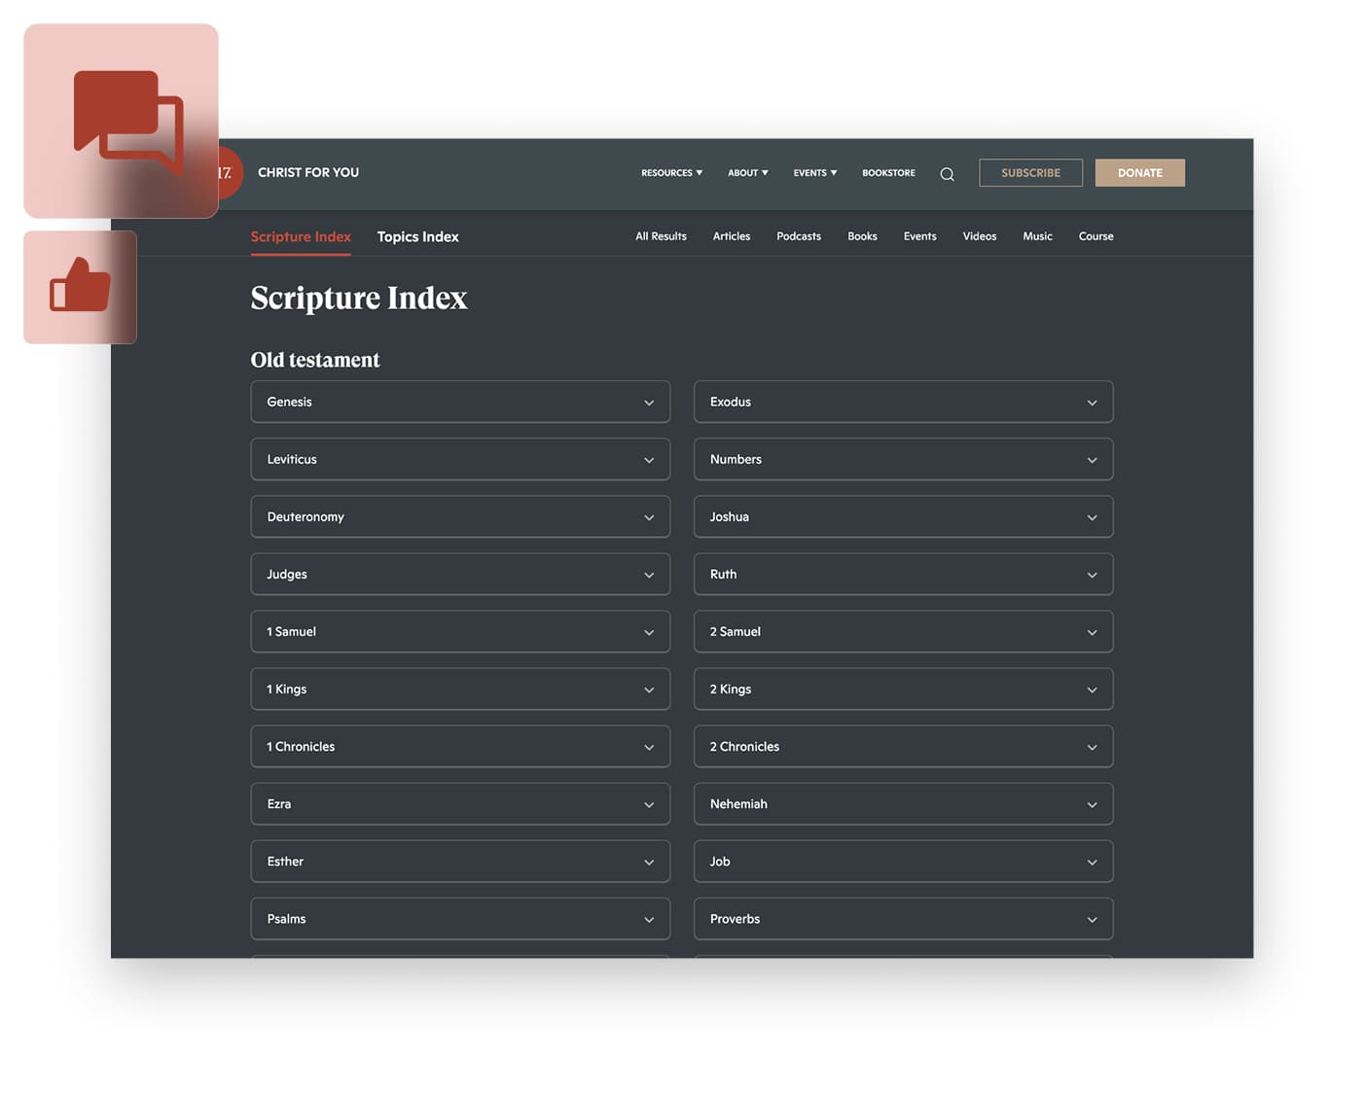Image resolution: width=1365 pixels, height=1096 pixels.
Task: Click the CHRIST FOR YOU site title
Action: (x=308, y=172)
